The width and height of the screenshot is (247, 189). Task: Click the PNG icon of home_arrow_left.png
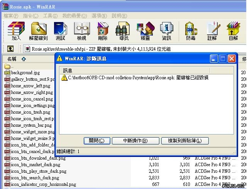[7, 86]
